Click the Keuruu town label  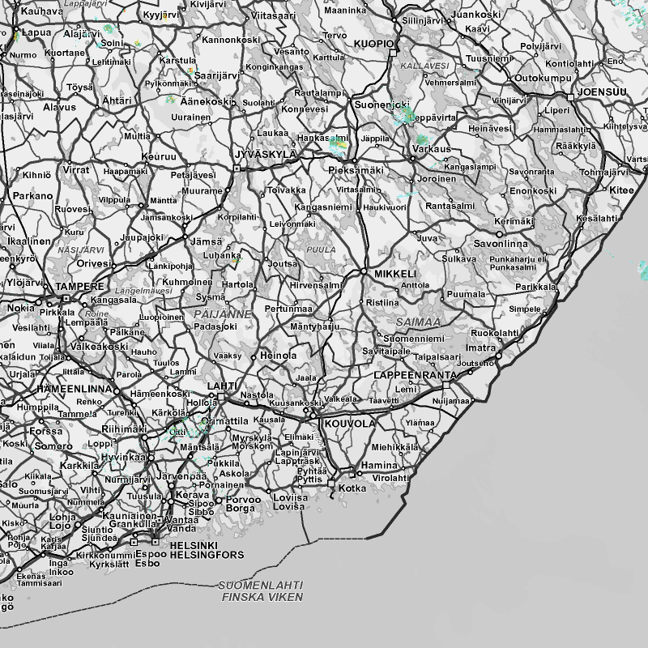(159, 156)
